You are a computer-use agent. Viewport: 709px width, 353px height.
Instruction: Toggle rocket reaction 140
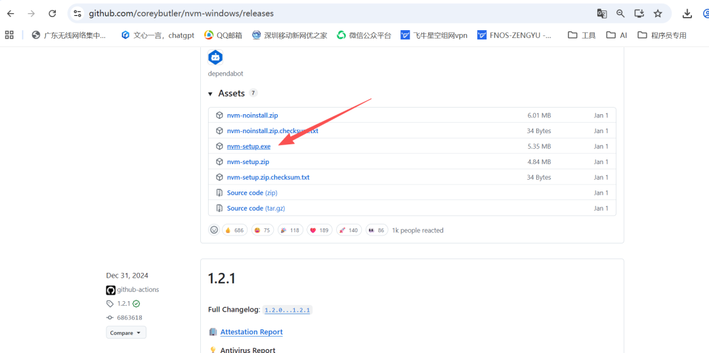click(x=349, y=230)
